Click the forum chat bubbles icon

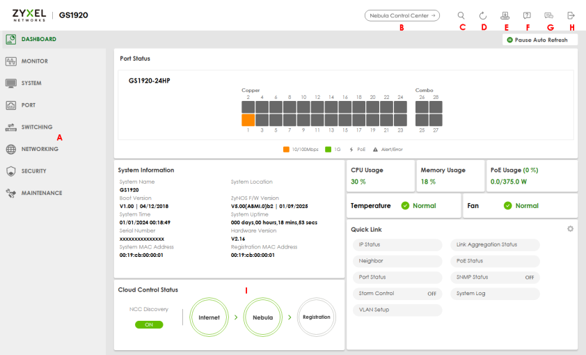click(x=548, y=16)
